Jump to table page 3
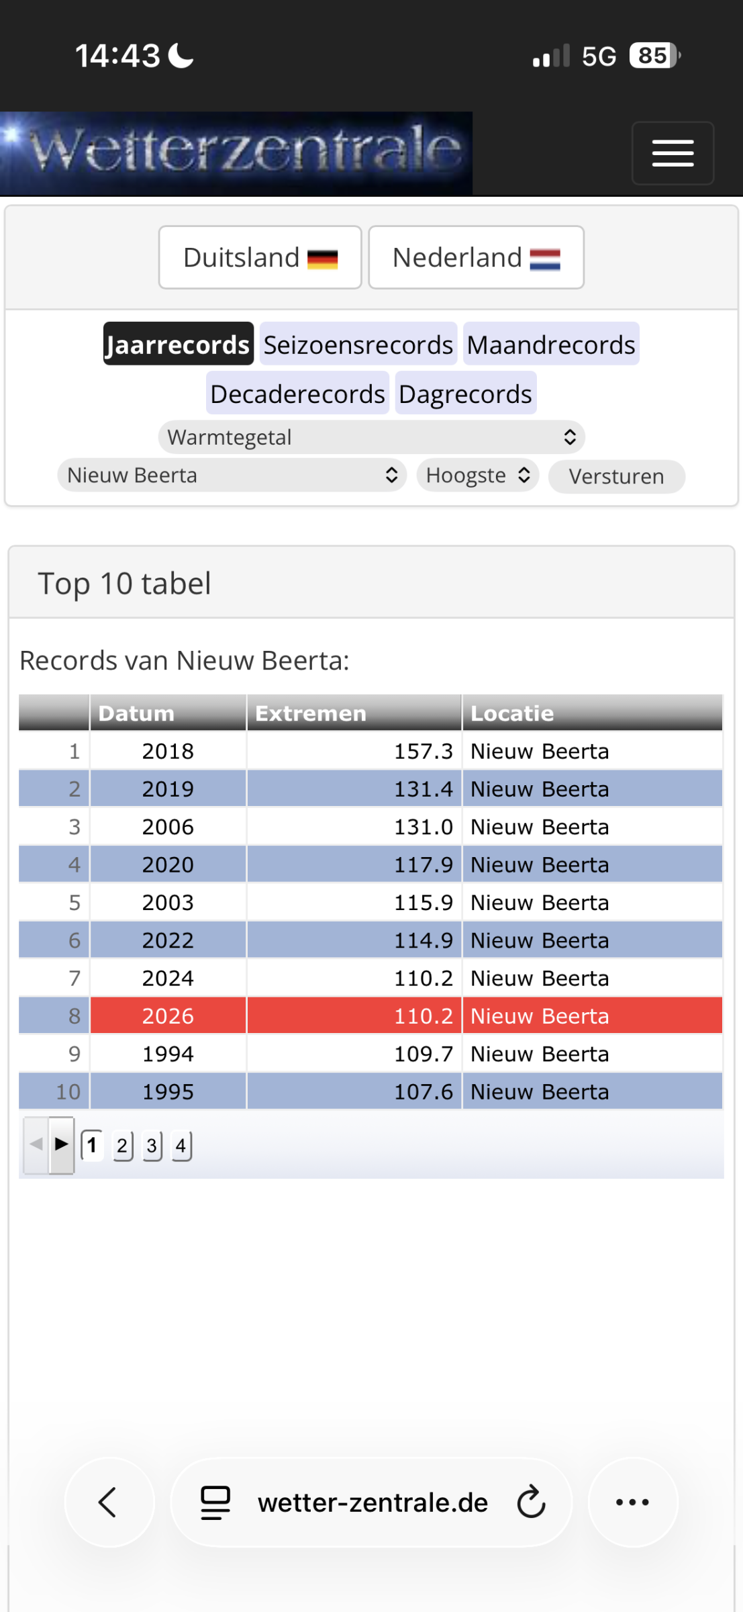The image size is (743, 1612). point(152,1145)
